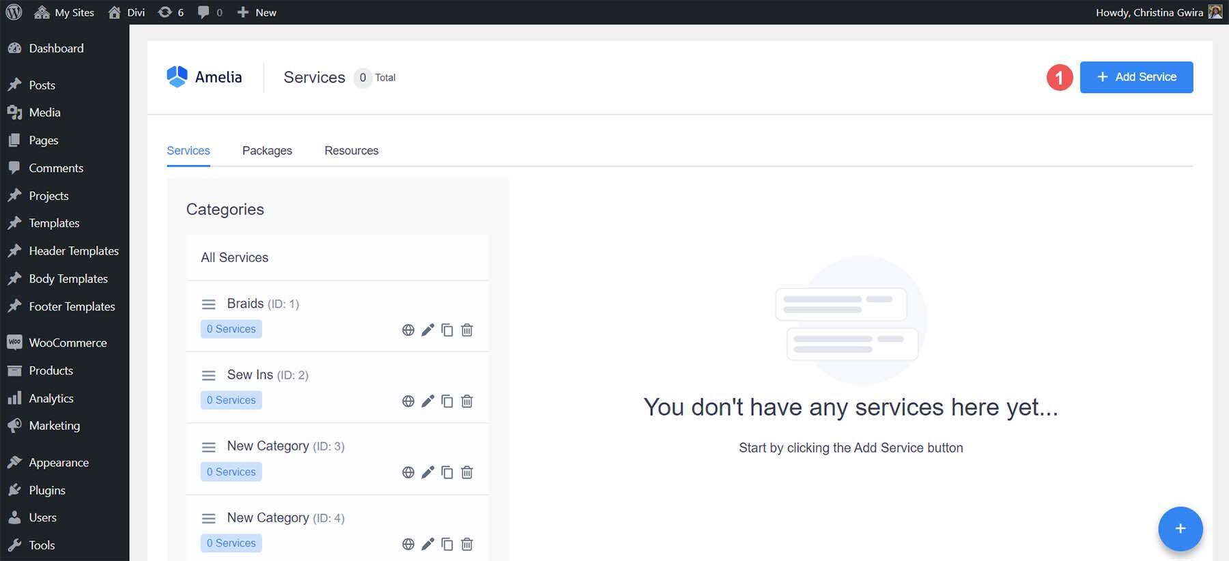This screenshot has height=561, width=1229.
Task: Switch to the Packages tab
Action: (x=267, y=151)
